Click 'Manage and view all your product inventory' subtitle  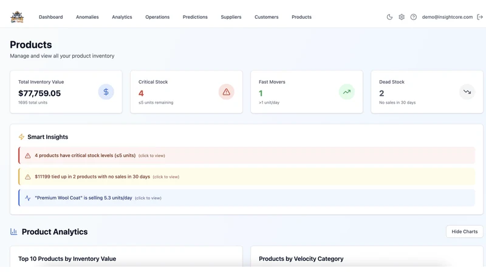[62, 56]
